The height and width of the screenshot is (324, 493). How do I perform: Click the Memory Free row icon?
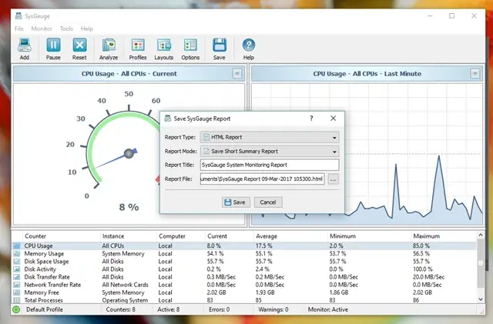[x=17, y=292]
